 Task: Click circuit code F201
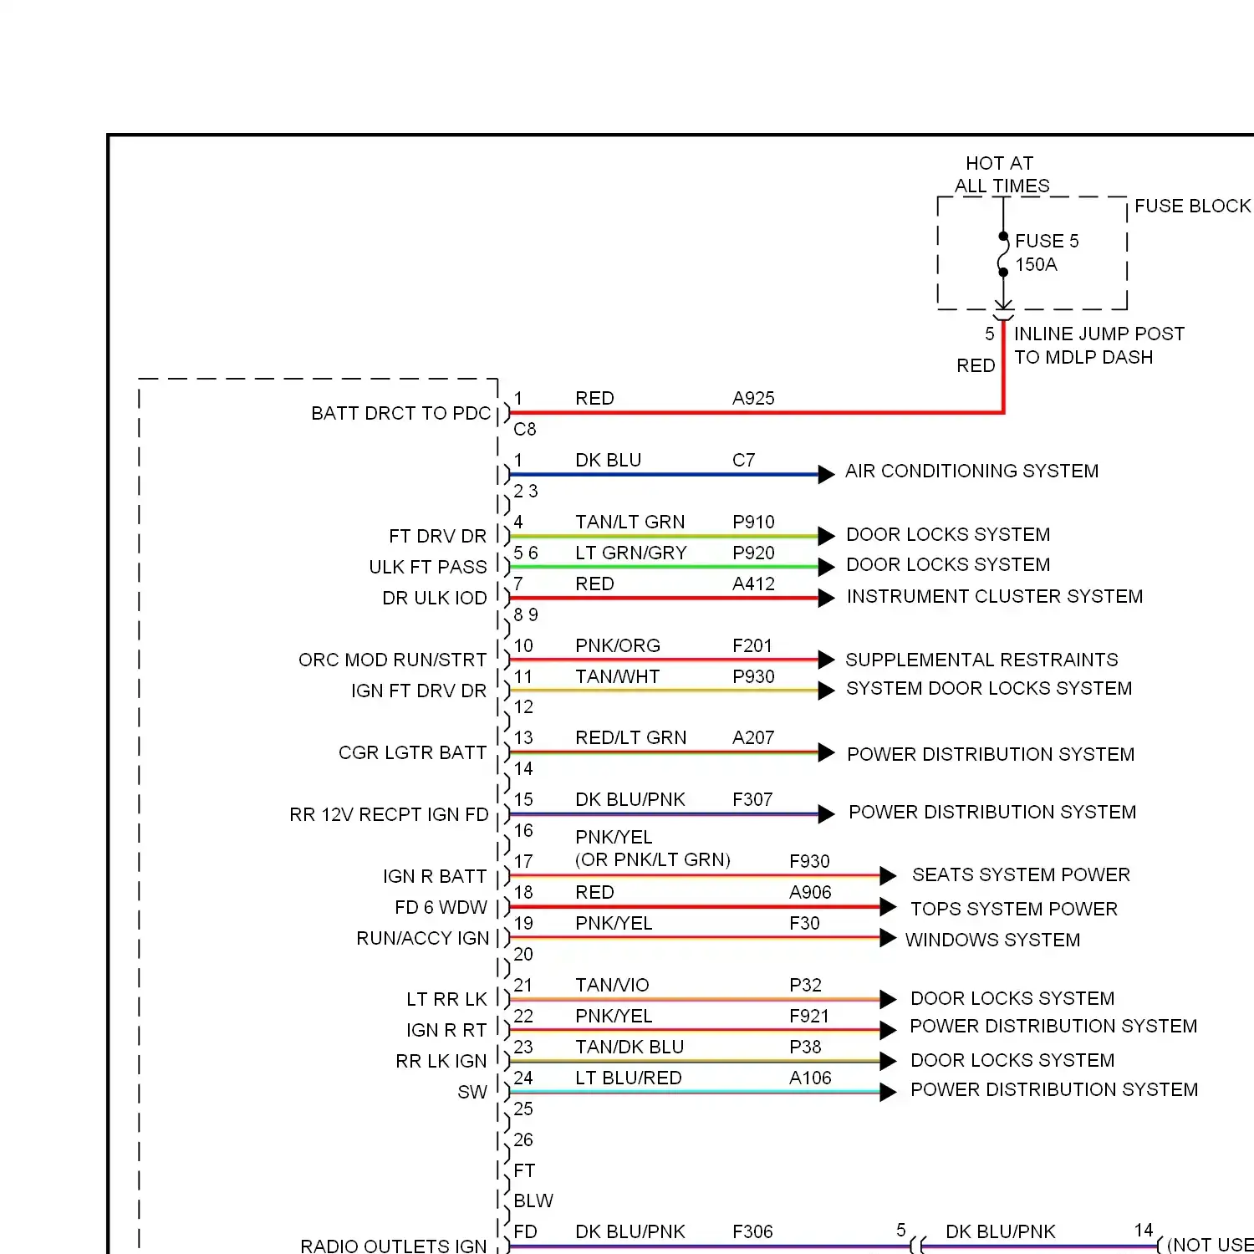tap(752, 645)
